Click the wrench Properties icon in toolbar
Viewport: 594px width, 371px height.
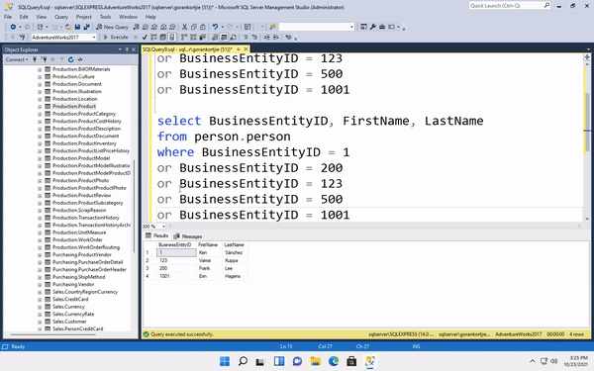coord(373,27)
